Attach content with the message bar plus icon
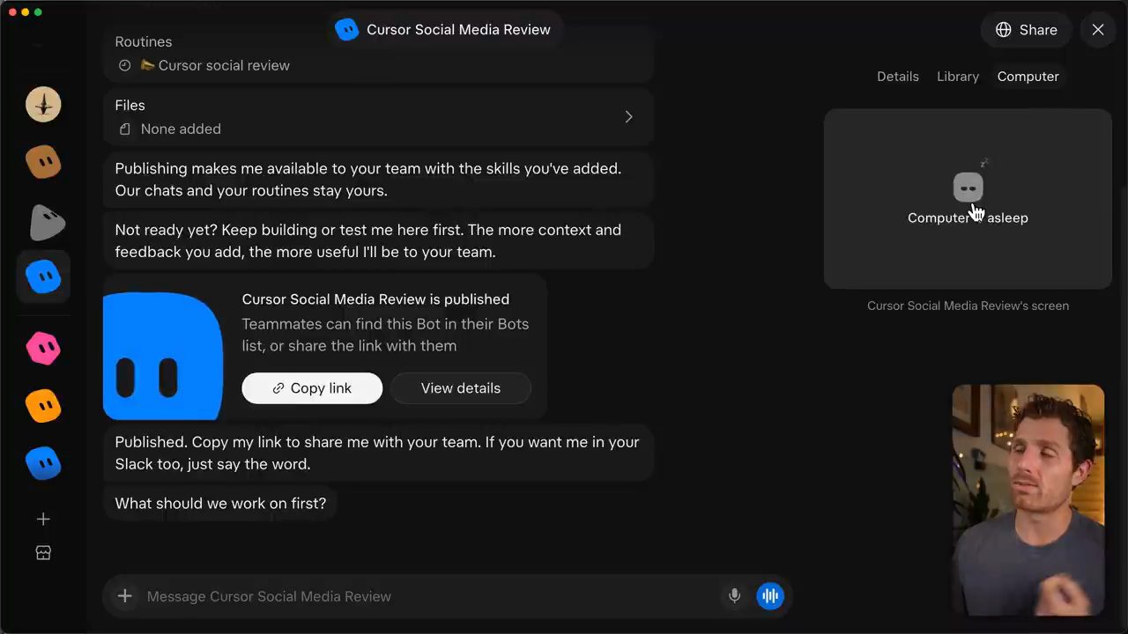The image size is (1128, 634). click(x=125, y=596)
